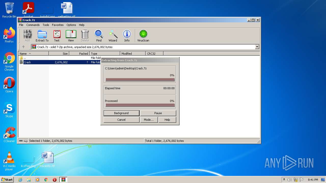Select the Crack folder row
This screenshot has width=326, height=183.
(x=60, y=62)
